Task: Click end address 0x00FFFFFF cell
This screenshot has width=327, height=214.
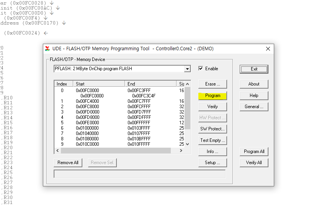Action: point(139,123)
